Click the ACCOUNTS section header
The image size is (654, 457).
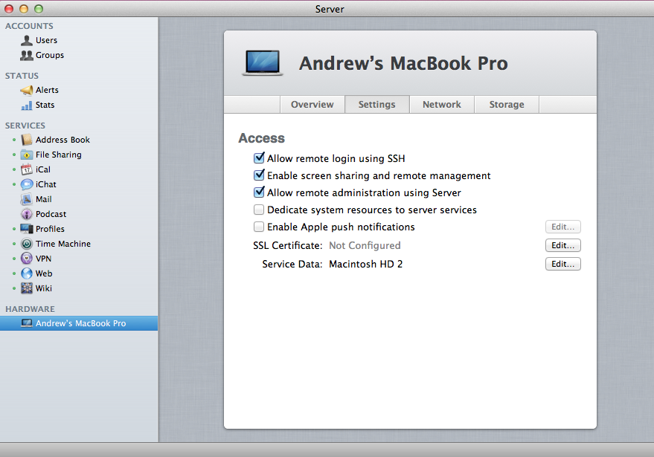coord(29,26)
